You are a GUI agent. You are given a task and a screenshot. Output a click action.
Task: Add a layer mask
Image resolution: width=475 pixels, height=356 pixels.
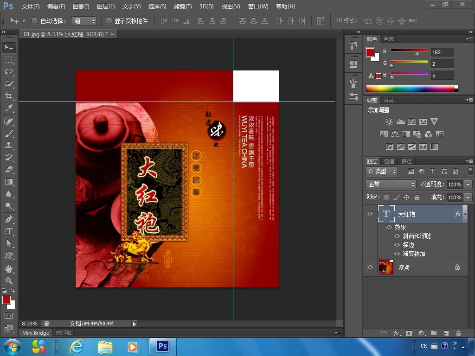pos(409,333)
